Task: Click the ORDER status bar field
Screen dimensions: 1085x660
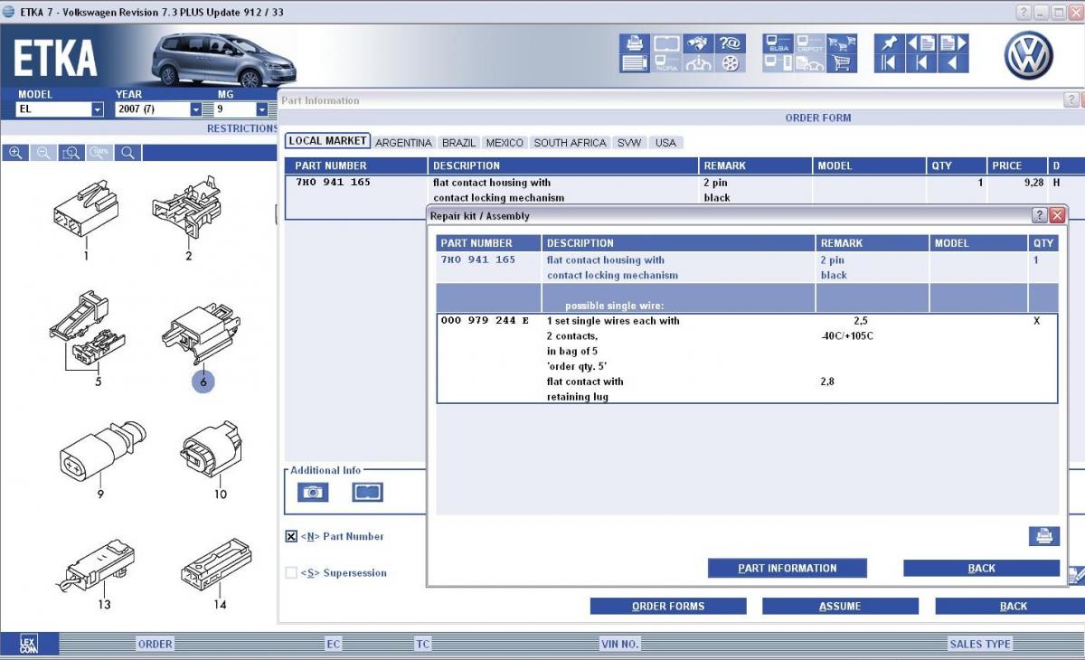Action: (155, 644)
